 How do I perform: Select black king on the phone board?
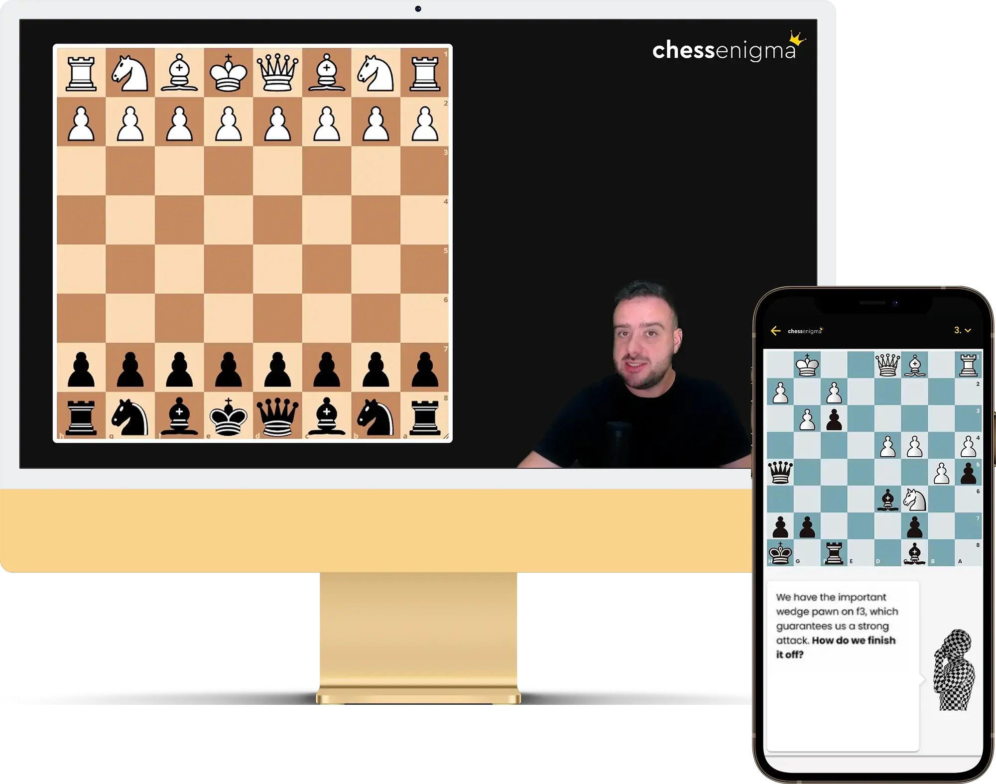pyautogui.click(x=780, y=553)
